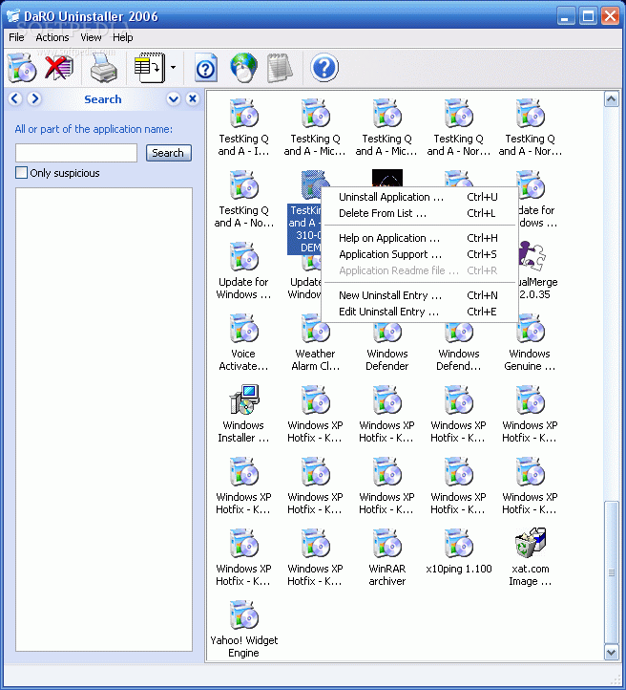Click the Uninstall Application toolbar icon
The height and width of the screenshot is (690, 626).
(x=22, y=68)
